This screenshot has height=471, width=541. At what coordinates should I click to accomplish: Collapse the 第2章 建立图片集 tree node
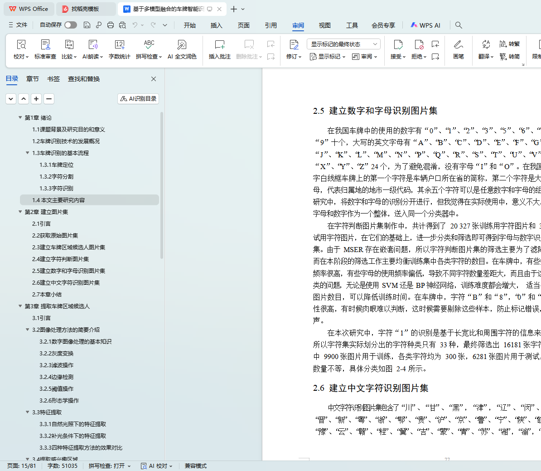point(20,212)
